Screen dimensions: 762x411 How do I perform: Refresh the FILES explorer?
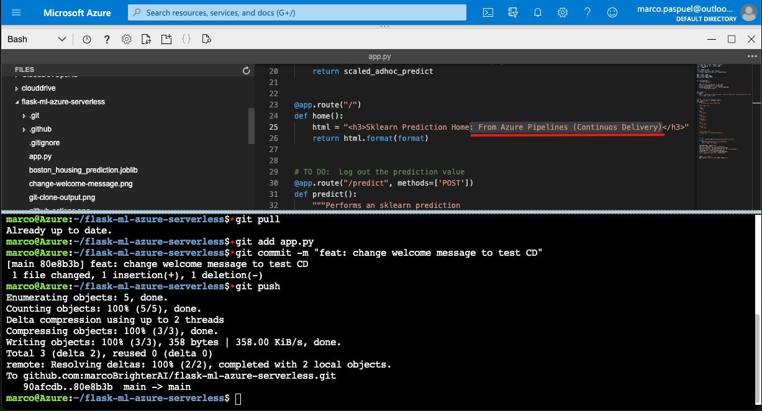point(247,71)
